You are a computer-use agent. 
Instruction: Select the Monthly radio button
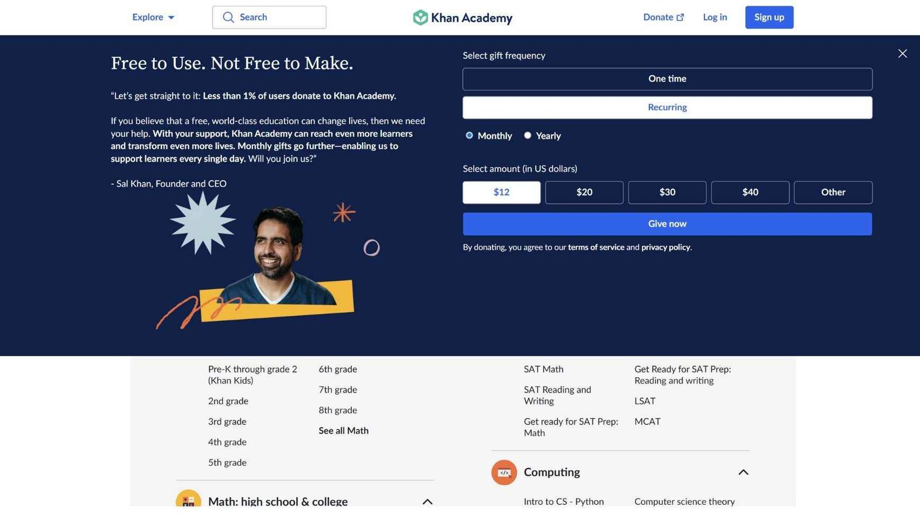pos(469,136)
